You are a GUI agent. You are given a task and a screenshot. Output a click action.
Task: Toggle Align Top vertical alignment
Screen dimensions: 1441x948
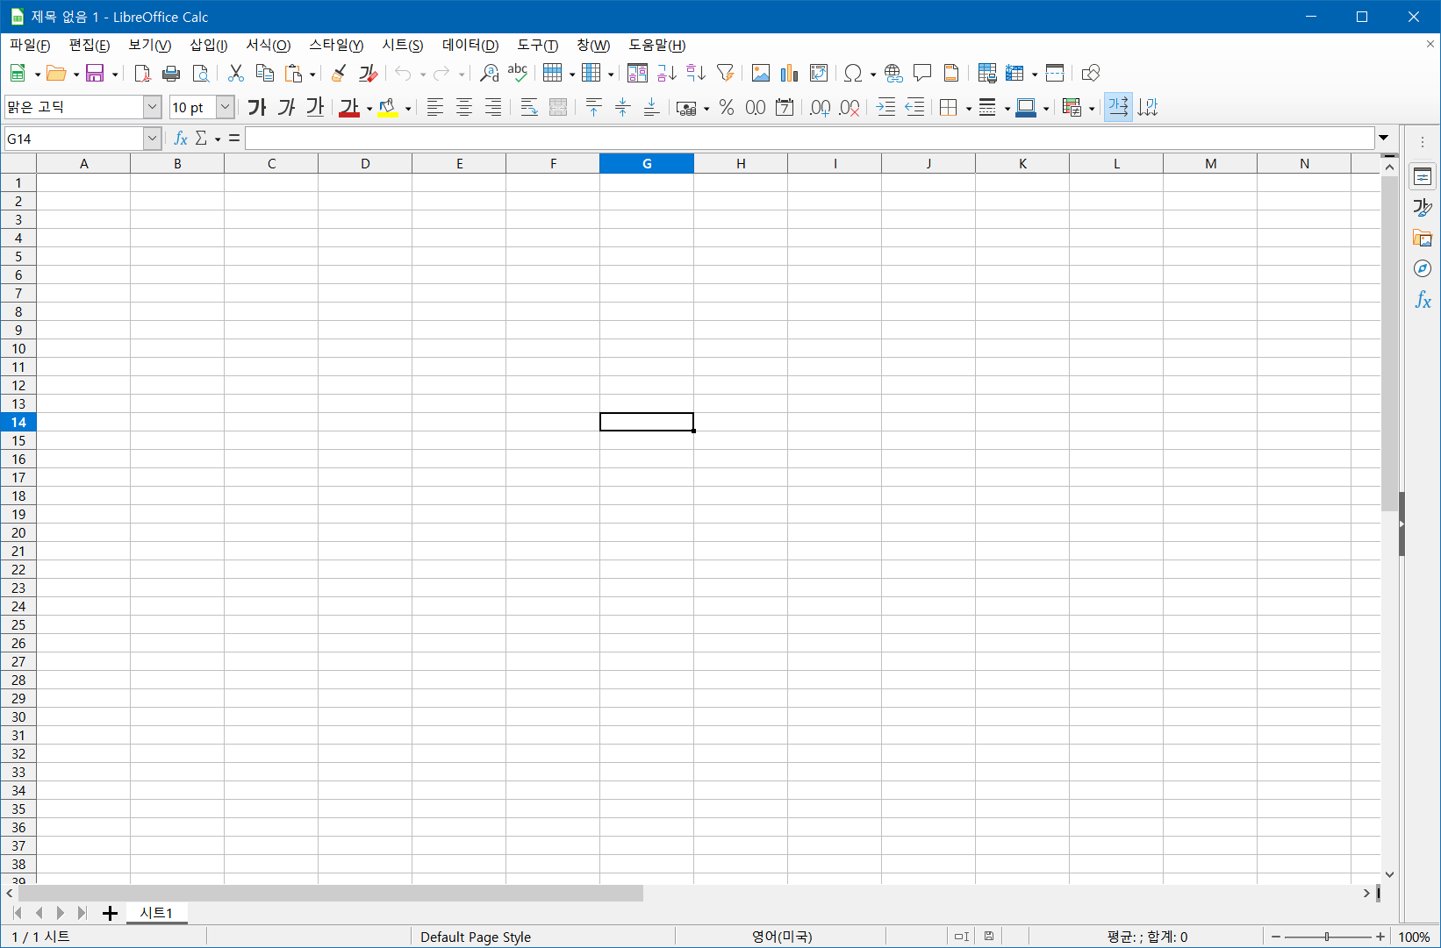(594, 107)
